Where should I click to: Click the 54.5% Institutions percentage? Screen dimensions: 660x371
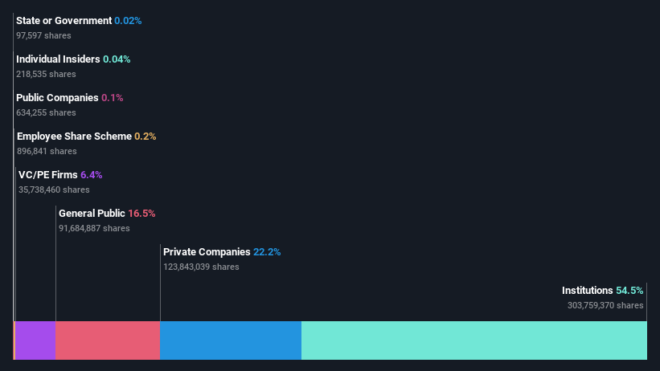click(x=629, y=291)
